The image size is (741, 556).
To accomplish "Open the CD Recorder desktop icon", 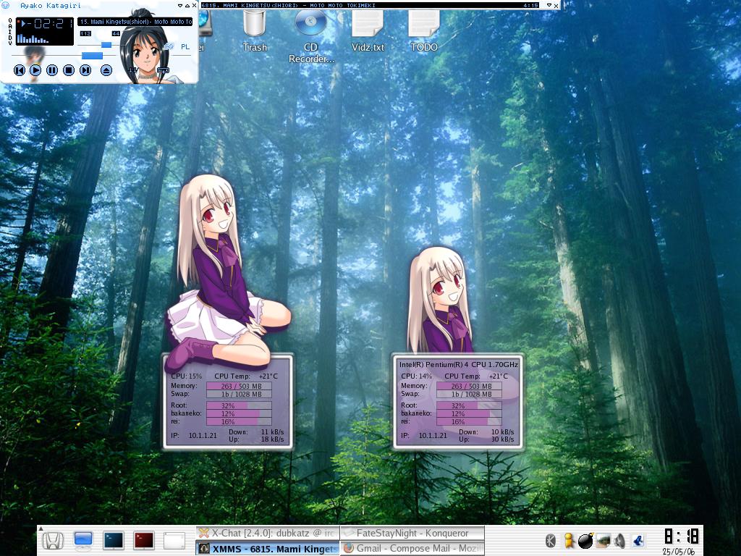I will click(311, 35).
